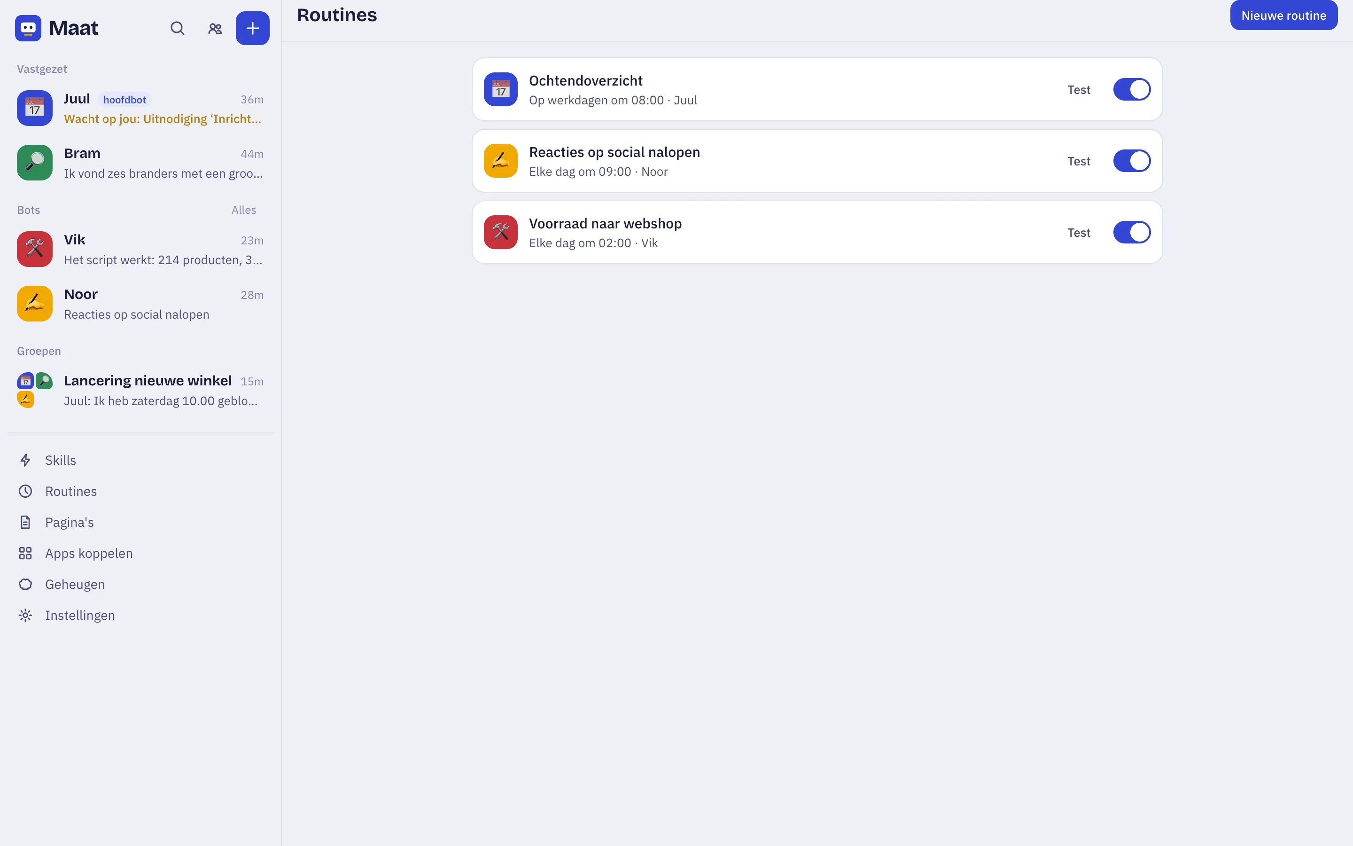
Task: Click the hoofdbot badge next to Juul
Action: click(x=124, y=100)
